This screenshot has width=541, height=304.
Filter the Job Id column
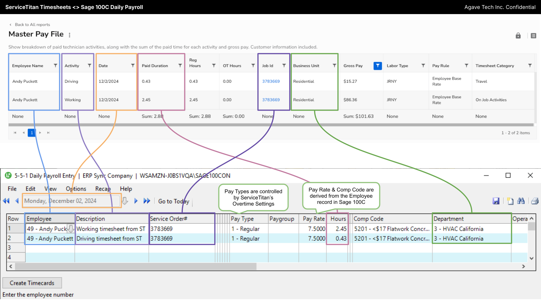click(284, 65)
